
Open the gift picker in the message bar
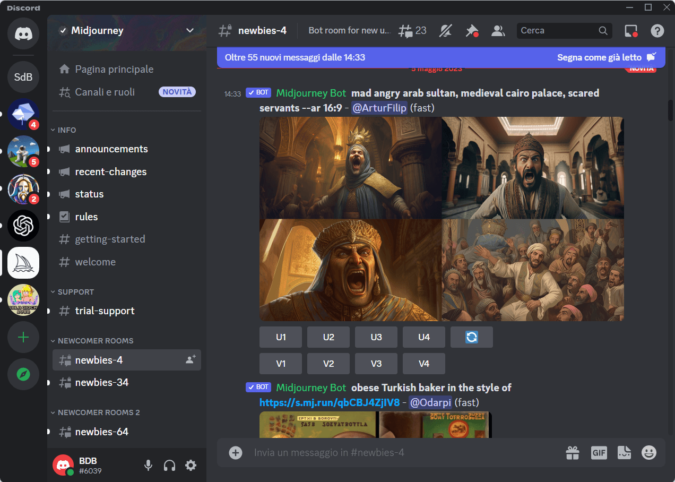pyautogui.click(x=573, y=453)
